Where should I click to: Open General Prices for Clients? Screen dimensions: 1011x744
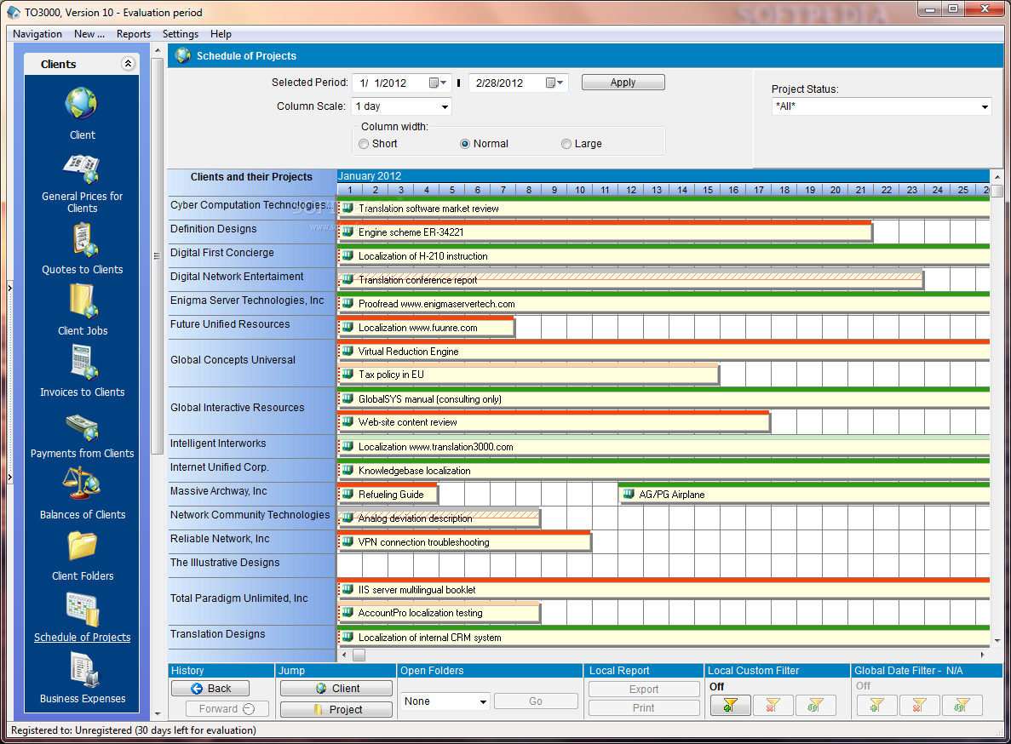pos(81,169)
